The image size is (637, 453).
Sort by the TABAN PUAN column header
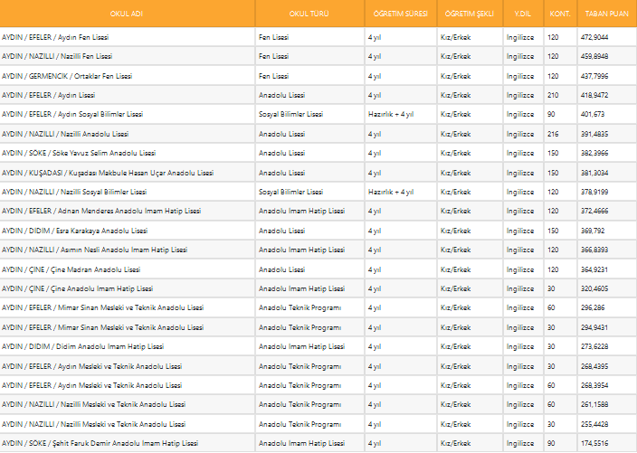click(606, 14)
